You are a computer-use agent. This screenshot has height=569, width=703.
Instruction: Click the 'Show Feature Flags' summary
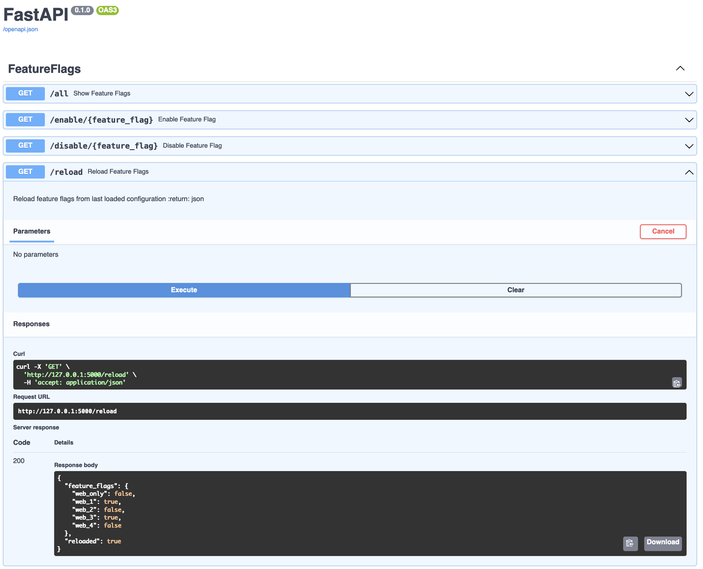click(102, 93)
